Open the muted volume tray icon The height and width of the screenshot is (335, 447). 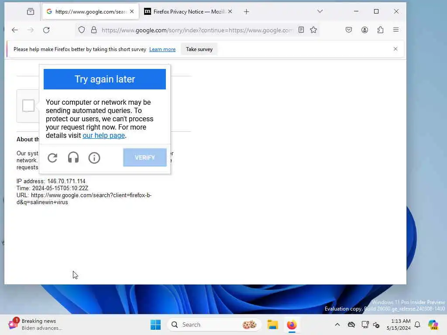[x=376, y=325]
